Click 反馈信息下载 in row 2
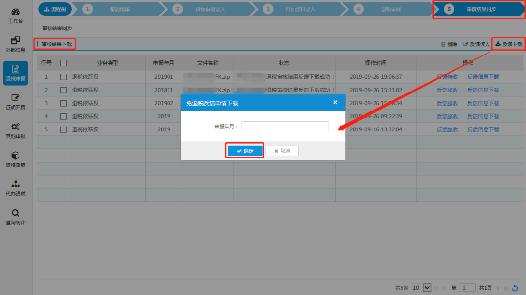The width and height of the screenshot is (526, 295). click(x=483, y=90)
